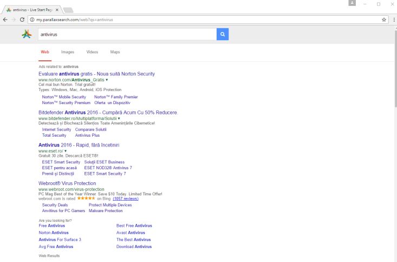Select the antivirus - Live Start Page tab
This screenshot has width=397, height=262.
32,10
